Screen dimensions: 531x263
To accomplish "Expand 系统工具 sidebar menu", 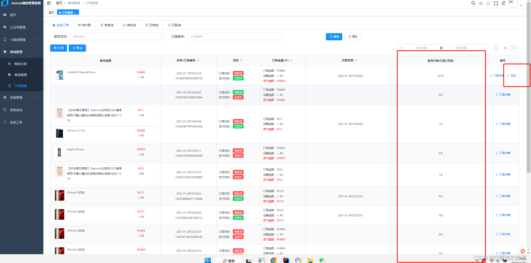I will 22,122.
